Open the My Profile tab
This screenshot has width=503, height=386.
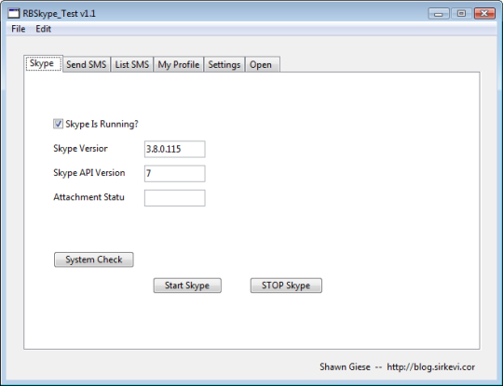point(178,64)
